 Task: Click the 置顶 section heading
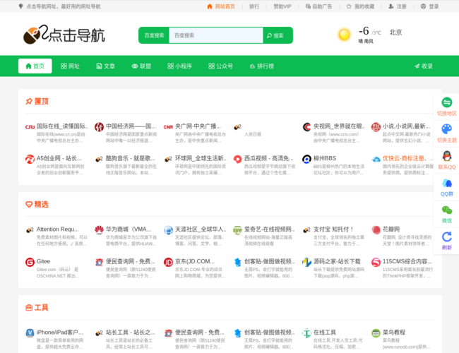pyautogui.click(x=37, y=101)
